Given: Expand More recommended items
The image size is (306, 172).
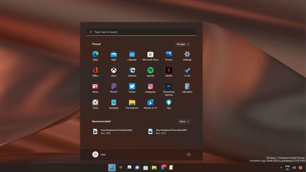Looking at the screenshot, I should (184, 122).
